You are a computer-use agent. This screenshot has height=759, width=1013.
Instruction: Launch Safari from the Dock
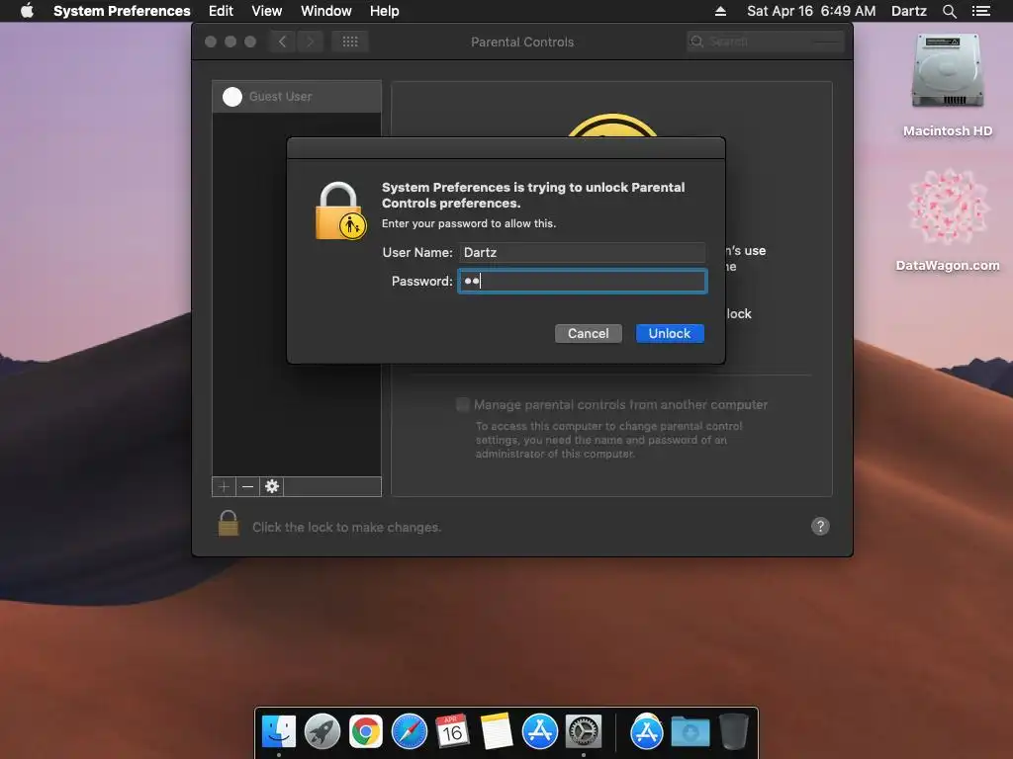[x=409, y=732]
